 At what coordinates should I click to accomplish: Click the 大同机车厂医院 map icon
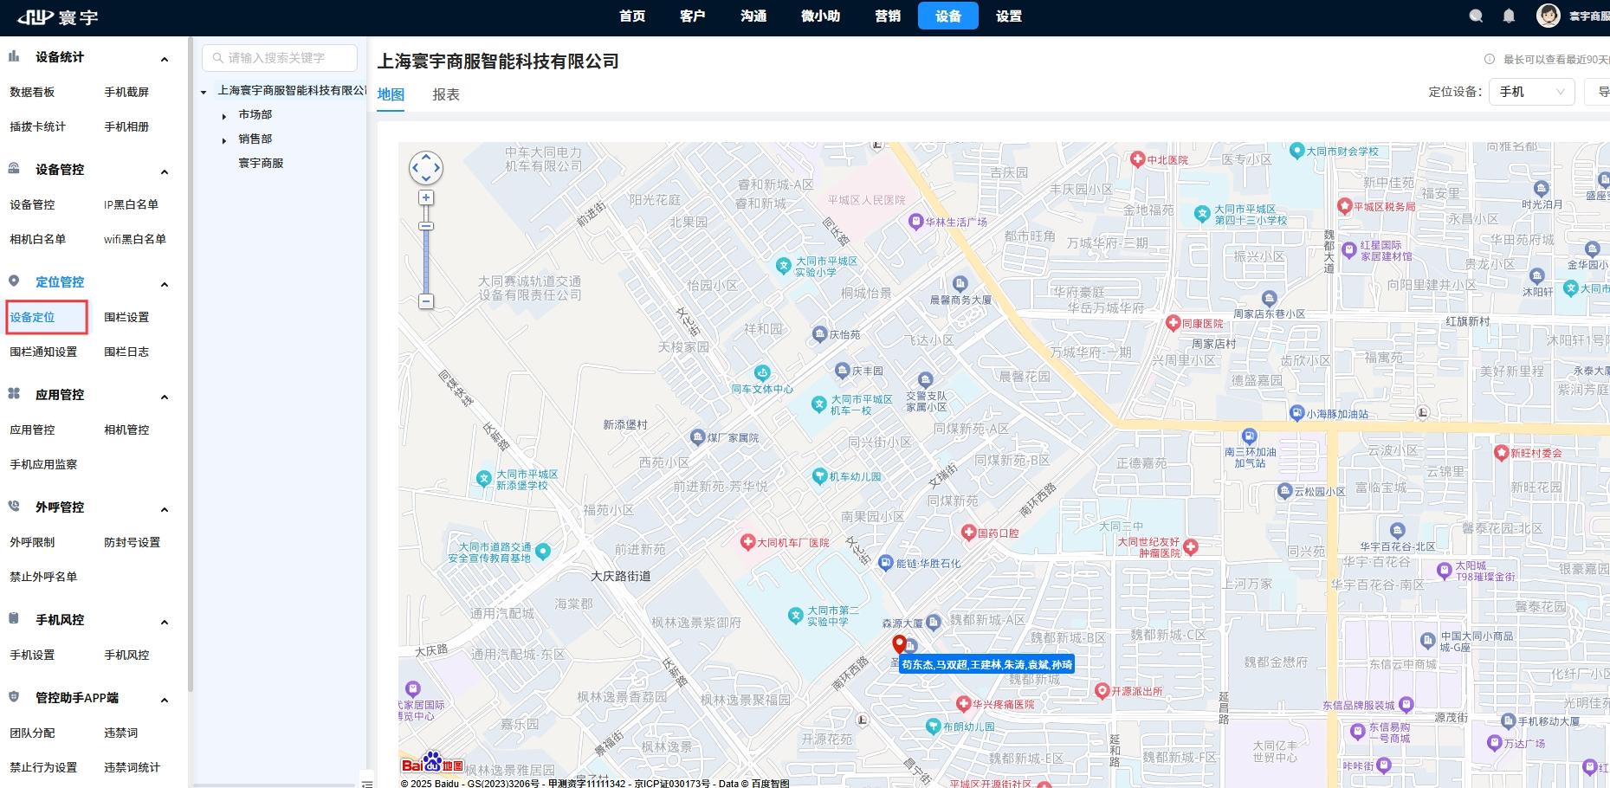[x=747, y=542]
